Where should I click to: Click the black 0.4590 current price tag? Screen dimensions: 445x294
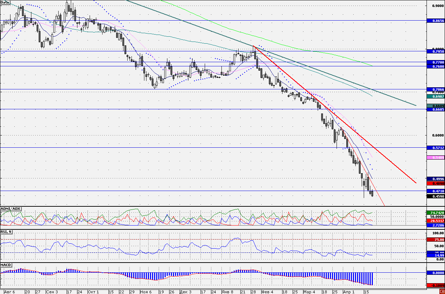click(x=436, y=196)
